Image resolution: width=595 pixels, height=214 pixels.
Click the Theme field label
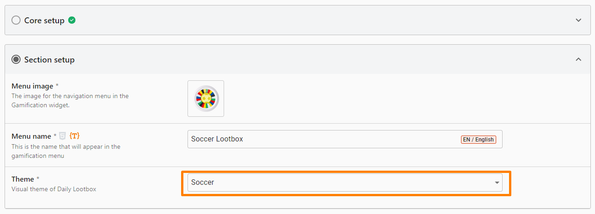(x=23, y=179)
